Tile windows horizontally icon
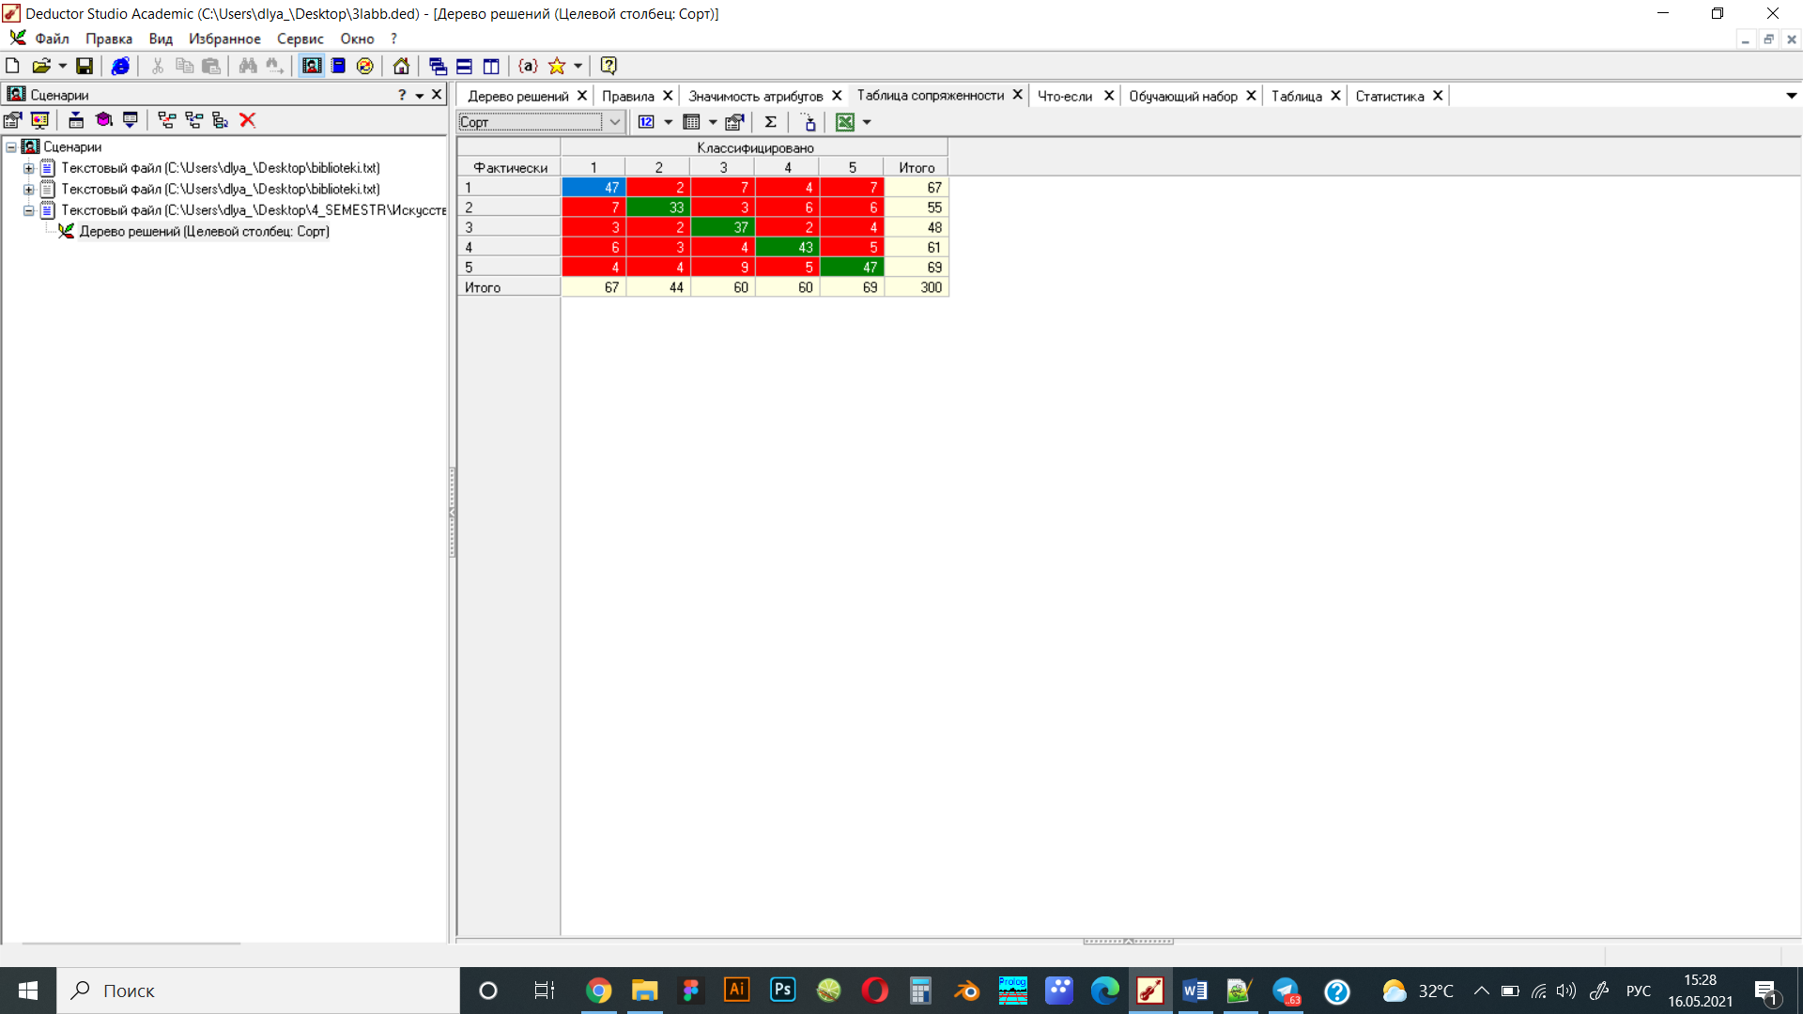 [464, 66]
